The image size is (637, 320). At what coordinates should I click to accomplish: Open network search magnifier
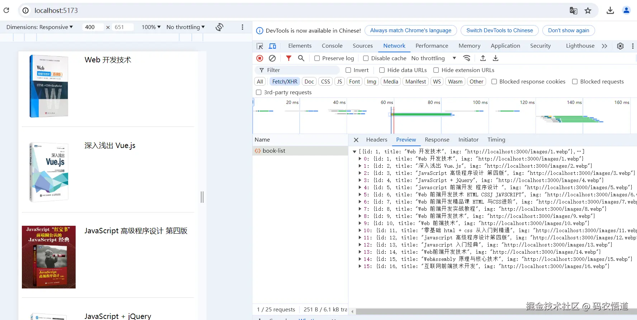(301, 58)
